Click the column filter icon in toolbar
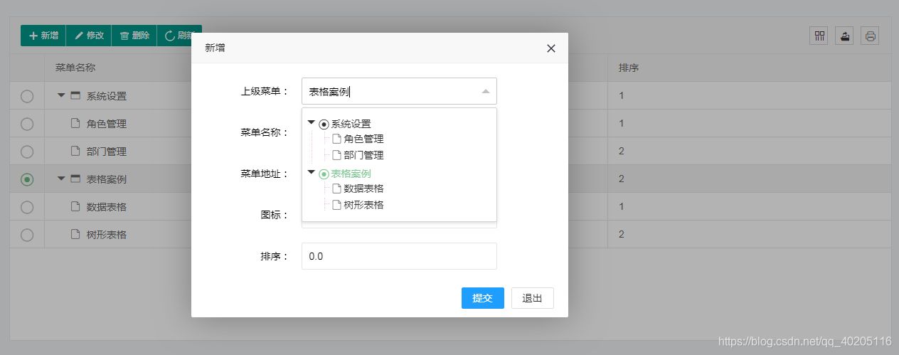 [819, 36]
